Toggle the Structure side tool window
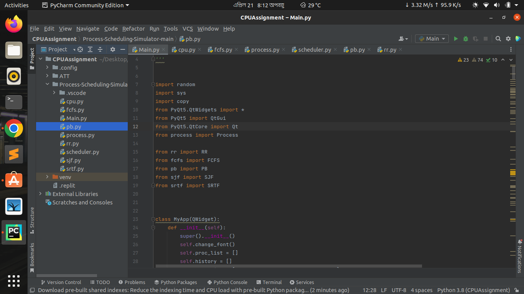Viewport: 524px width, 294px height. point(32,221)
